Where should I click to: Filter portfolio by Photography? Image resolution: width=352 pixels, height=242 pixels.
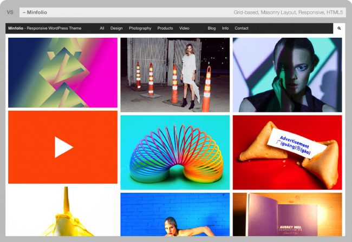point(140,28)
